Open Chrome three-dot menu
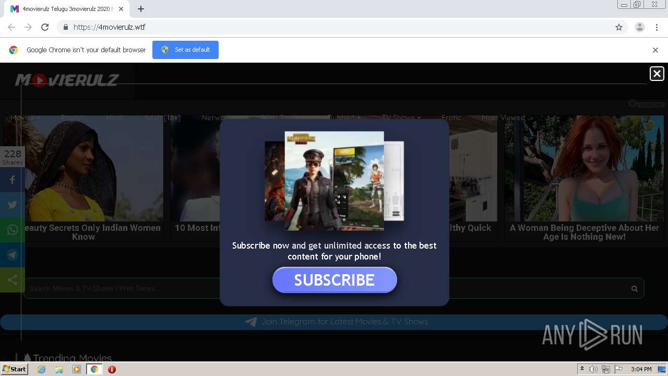Viewport: 668px width, 376px height. coord(657,27)
